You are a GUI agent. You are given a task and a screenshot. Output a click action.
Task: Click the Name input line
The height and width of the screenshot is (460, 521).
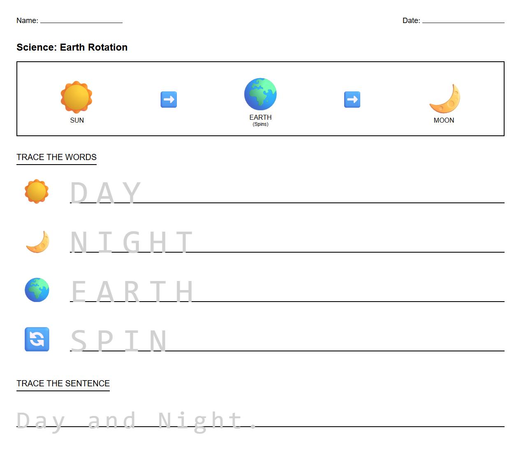[81, 21]
